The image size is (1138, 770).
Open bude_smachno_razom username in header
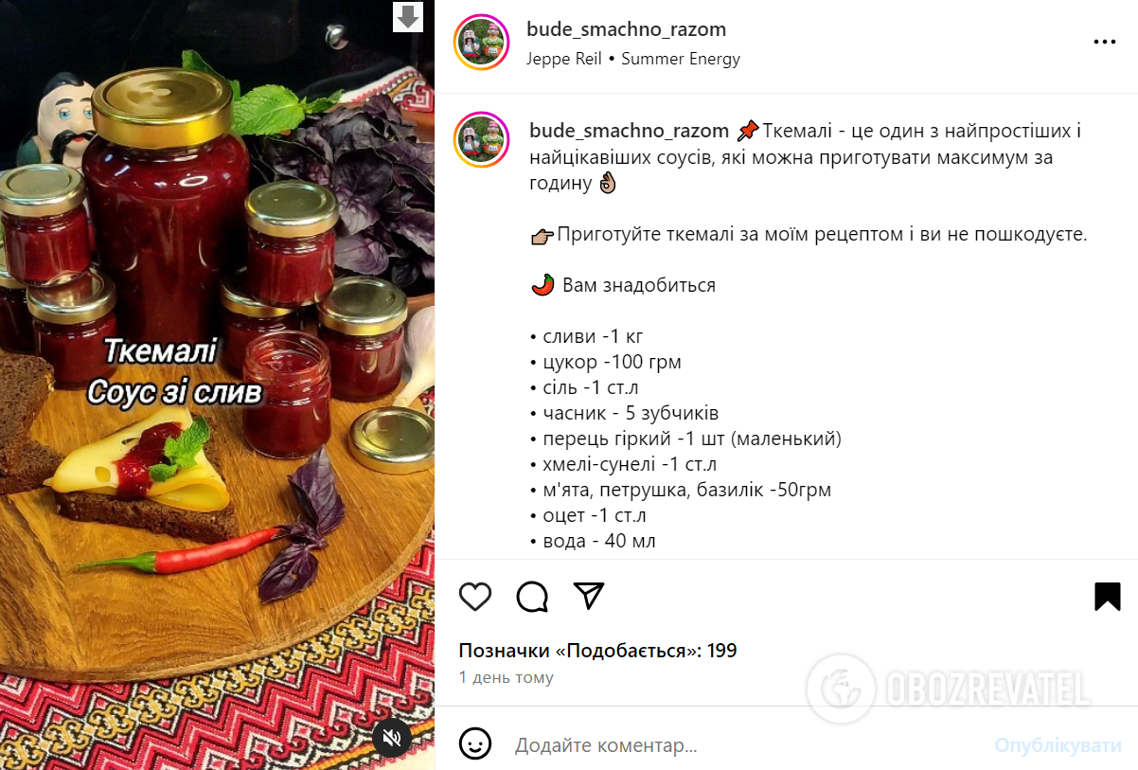point(626,29)
